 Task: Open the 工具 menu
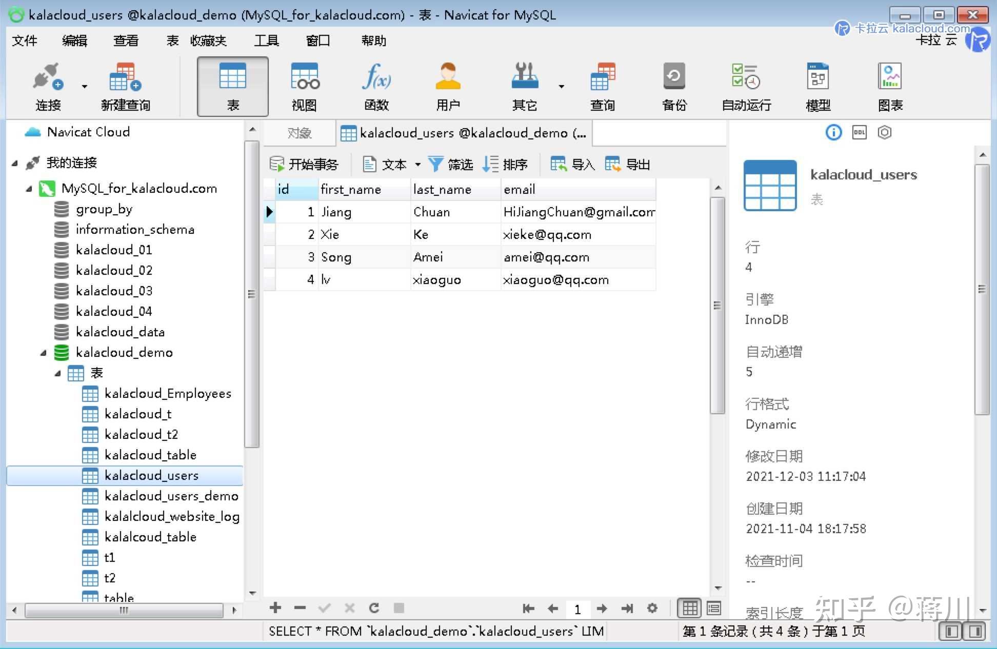click(266, 40)
